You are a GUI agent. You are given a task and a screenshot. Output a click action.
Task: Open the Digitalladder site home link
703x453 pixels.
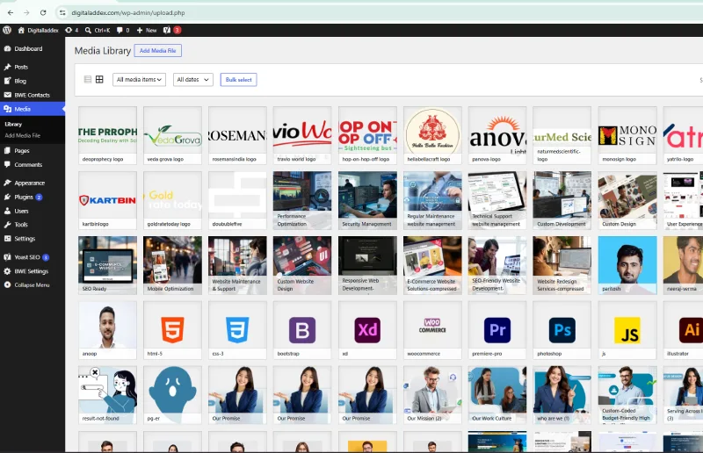tap(38, 30)
